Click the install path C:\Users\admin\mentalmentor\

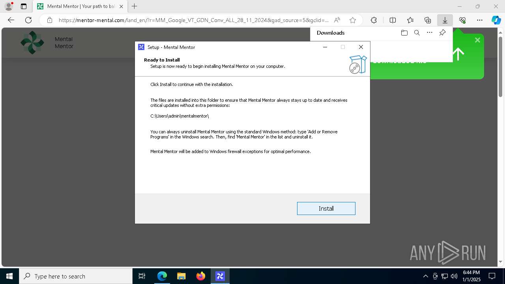pos(180,116)
